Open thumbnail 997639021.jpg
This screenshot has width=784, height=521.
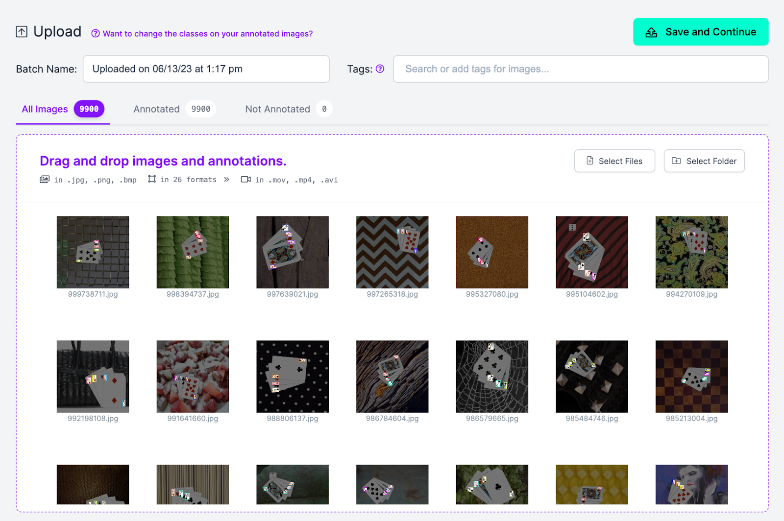(293, 252)
